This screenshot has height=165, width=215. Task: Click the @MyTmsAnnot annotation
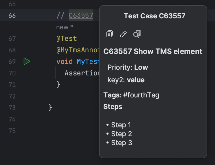[76, 50]
